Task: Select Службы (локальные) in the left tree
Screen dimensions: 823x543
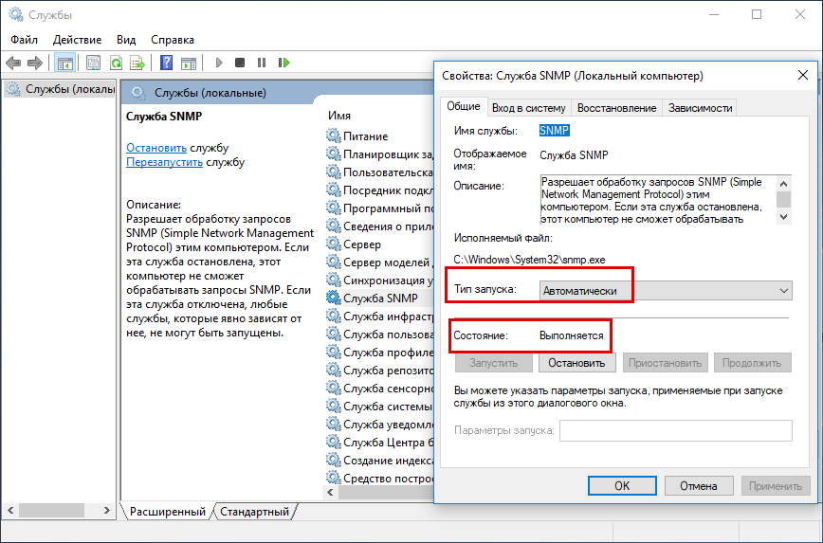Action: [60, 89]
